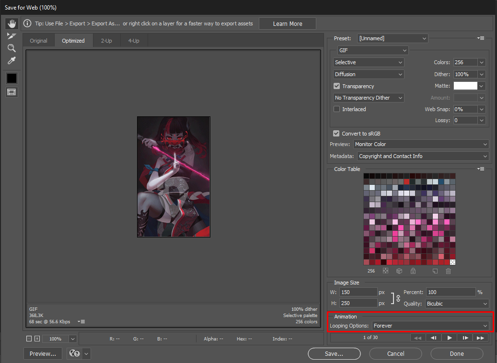Viewport: 497px width, 363px height.
Task: Expand the Colors value dropdown arrow
Action: click(x=482, y=62)
